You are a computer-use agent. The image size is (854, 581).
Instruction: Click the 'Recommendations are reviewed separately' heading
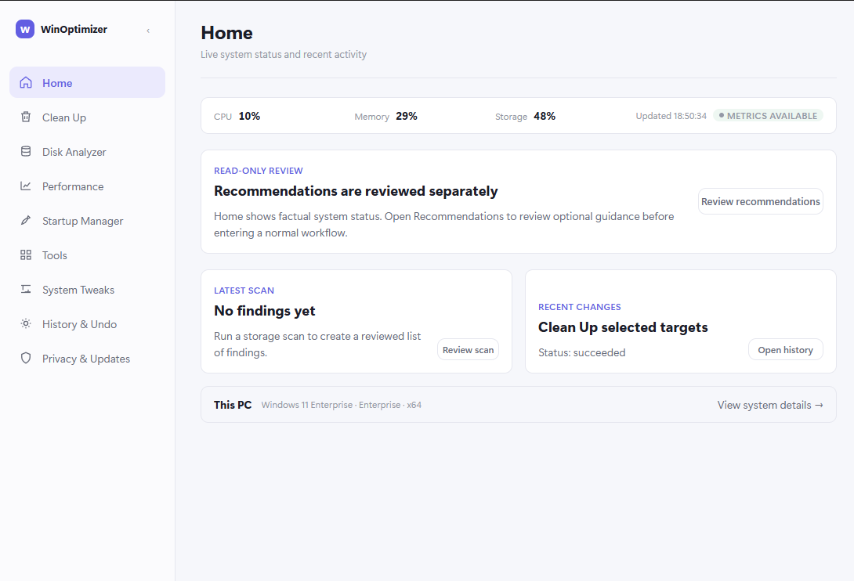(356, 191)
